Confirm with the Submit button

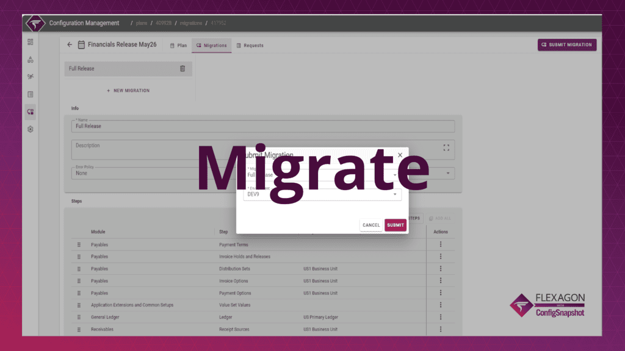396,225
